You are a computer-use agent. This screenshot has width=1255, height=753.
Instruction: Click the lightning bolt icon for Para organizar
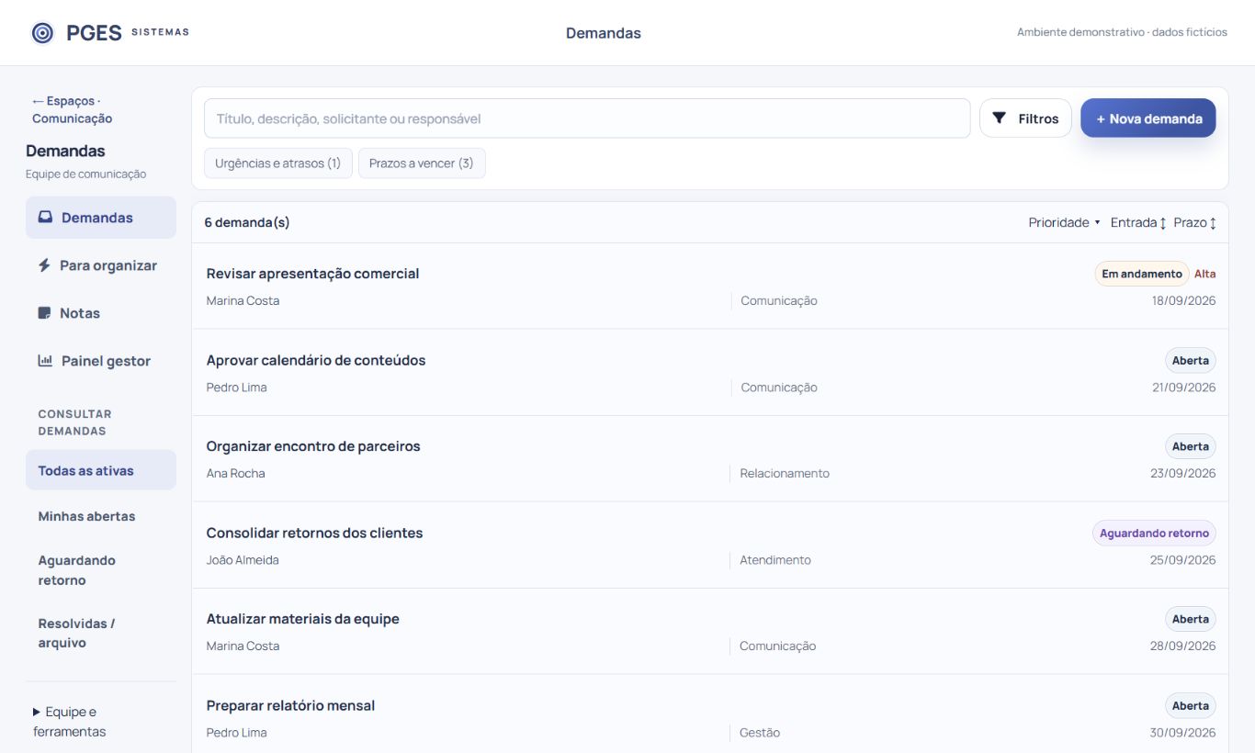(x=44, y=265)
